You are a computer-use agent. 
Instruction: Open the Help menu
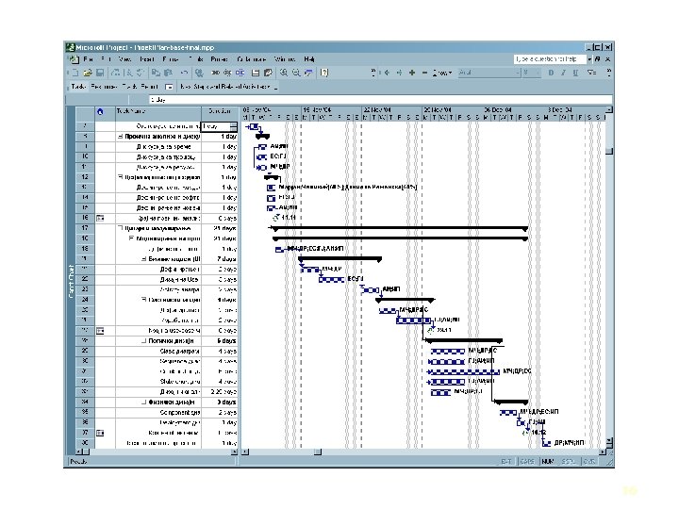click(308, 58)
